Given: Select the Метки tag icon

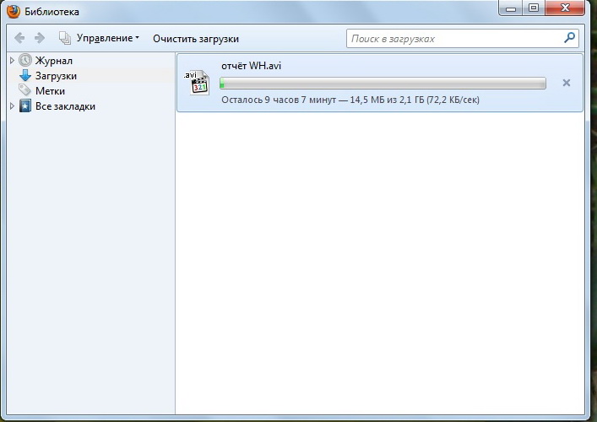Looking at the screenshot, I should (24, 90).
